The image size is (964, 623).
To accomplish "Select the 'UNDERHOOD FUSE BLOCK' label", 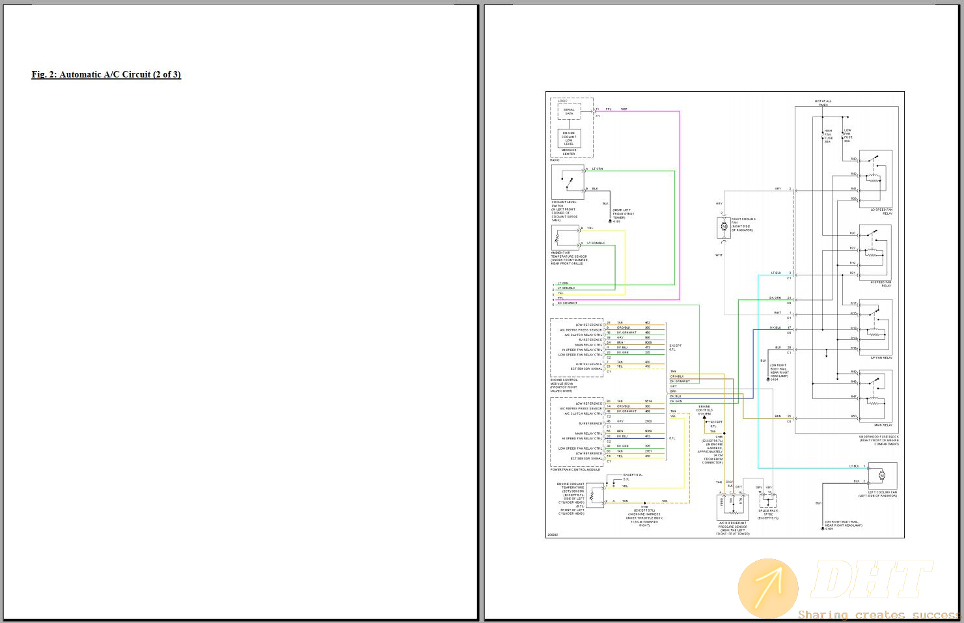I will pos(879,437).
